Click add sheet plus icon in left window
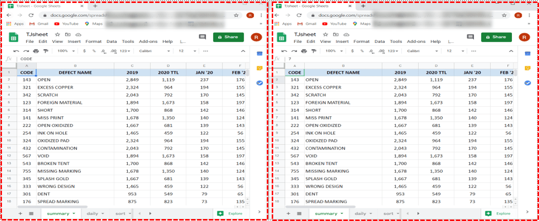The height and width of the screenshot is (221, 539). click(20, 214)
